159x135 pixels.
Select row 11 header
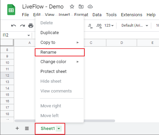(7, 69)
